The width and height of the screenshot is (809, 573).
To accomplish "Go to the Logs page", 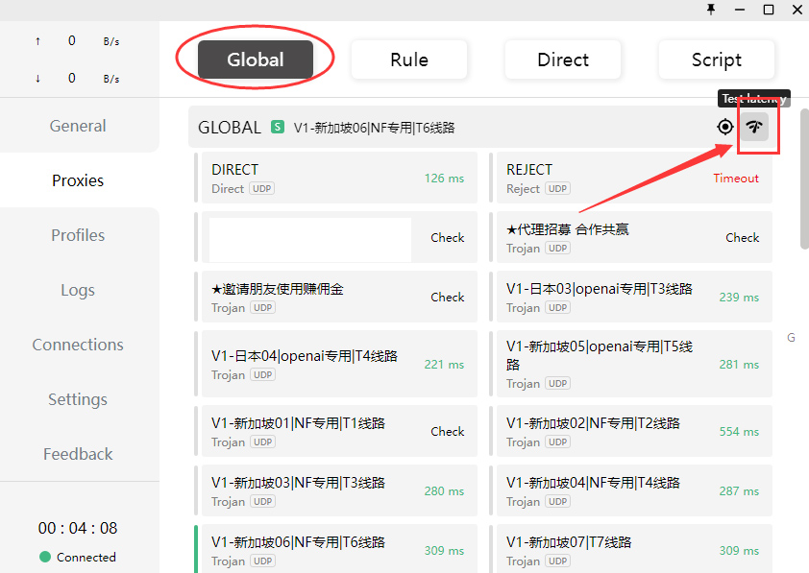I will pyautogui.click(x=78, y=290).
